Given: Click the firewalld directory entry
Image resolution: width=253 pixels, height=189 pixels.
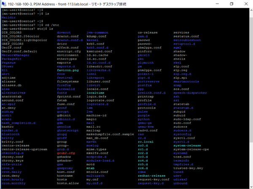Looking at the screenshot, I should 66,89.
